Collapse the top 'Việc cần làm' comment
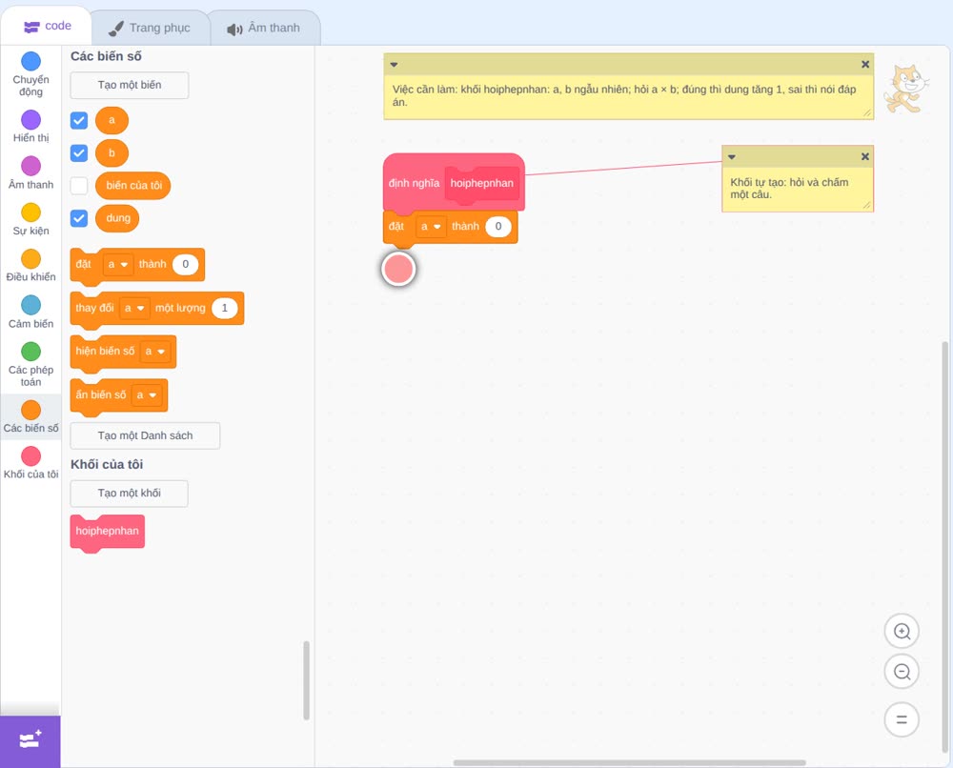Image resolution: width=953 pixels, height=768 pixels. pyautogui.click(x=394, y=65)
